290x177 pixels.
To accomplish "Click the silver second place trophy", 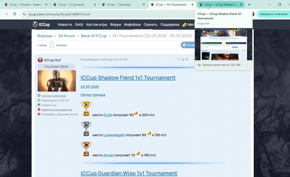I will pyautogui.click(x=86, y=129).
